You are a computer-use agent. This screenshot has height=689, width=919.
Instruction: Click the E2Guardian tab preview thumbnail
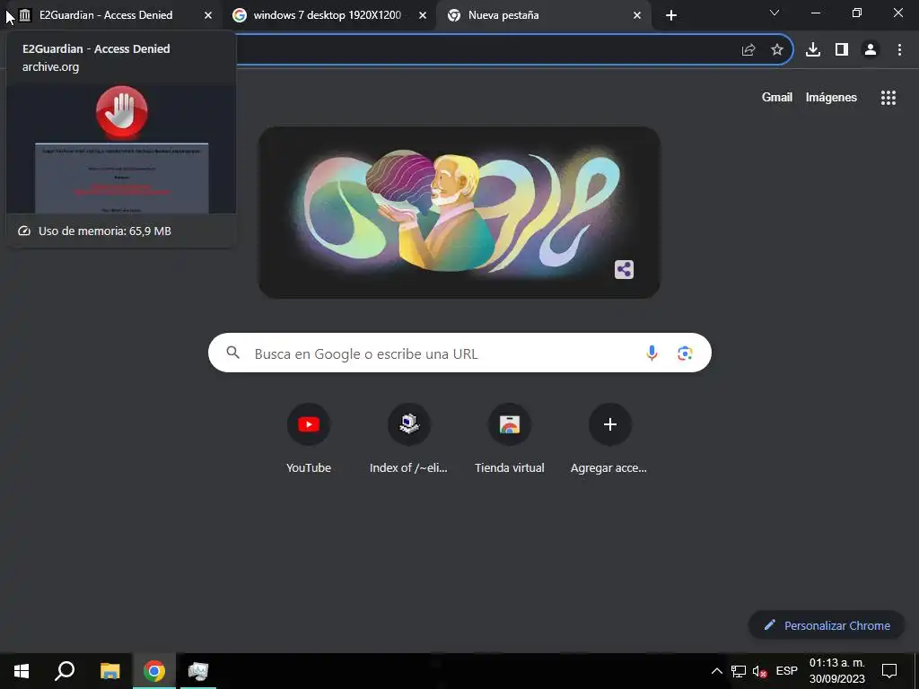pos(121,150)
